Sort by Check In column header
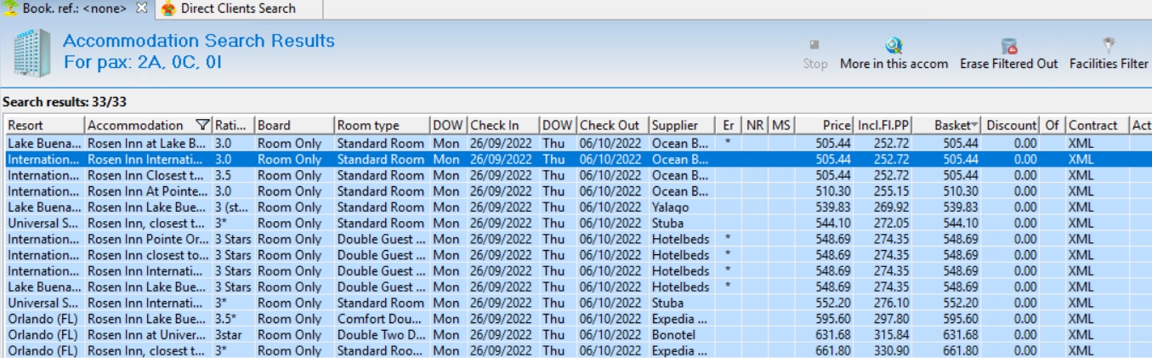 click(503, 125)
